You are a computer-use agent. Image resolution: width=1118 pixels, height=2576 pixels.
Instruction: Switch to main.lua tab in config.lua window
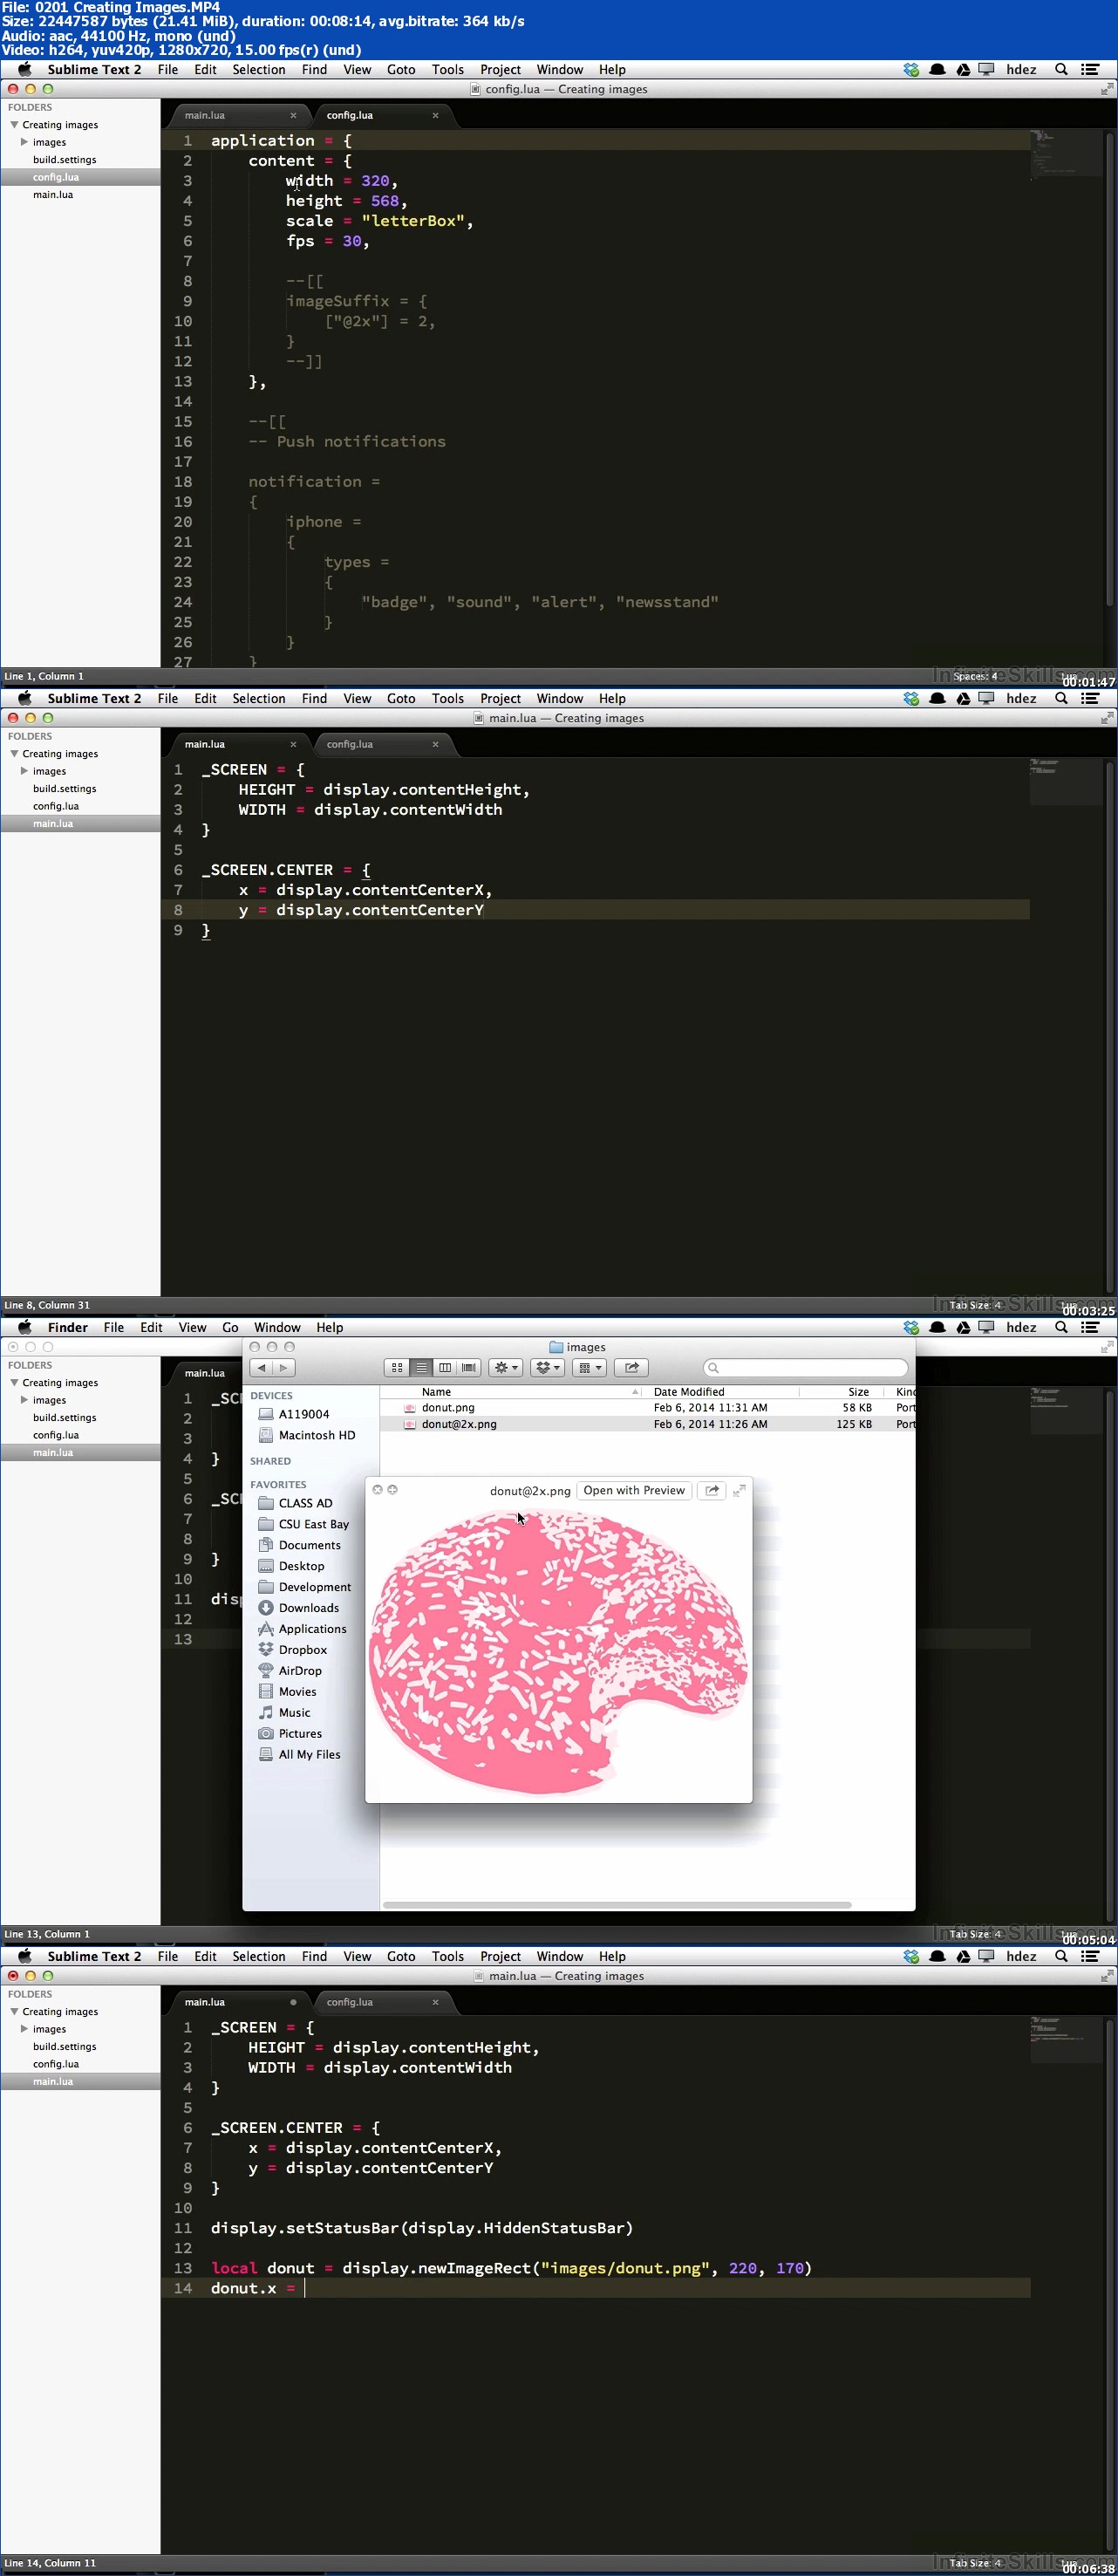point(205,115)
